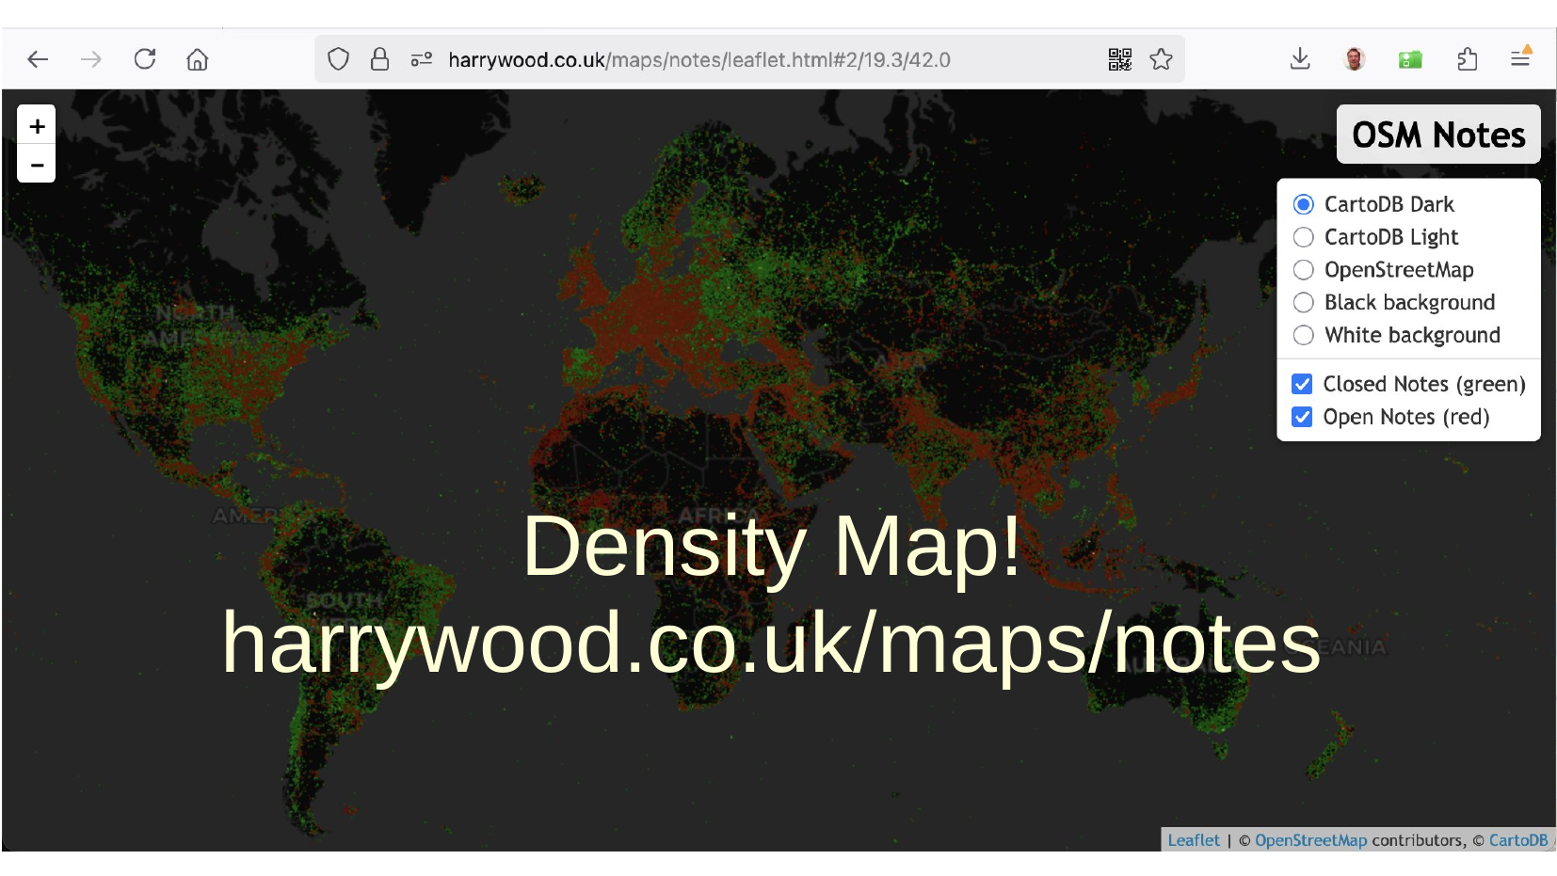Choose the Black background option
The height and width of the screenshot is (876, 1557).
pos(1304,303)
